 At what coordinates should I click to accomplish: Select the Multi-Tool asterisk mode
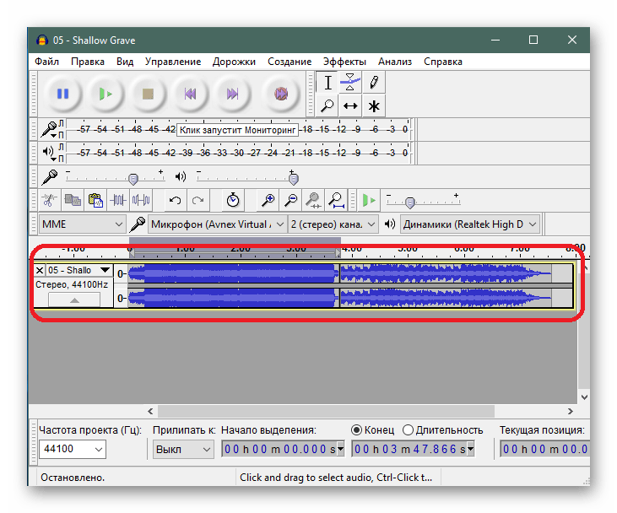(373, 105)
